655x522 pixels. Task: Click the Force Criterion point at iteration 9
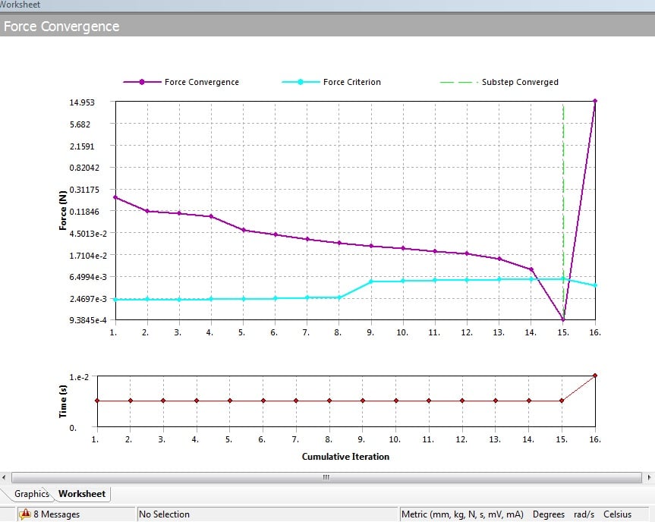click(371, 282)
